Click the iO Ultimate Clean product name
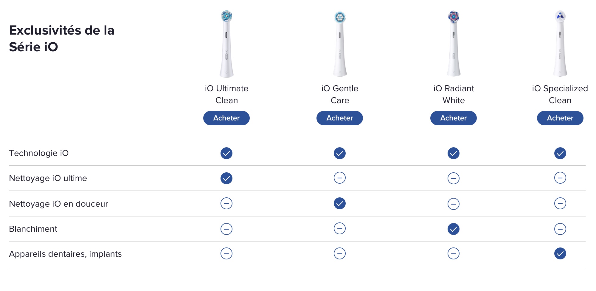Viewport: 596px width, 291px height. tap(226, 94)
